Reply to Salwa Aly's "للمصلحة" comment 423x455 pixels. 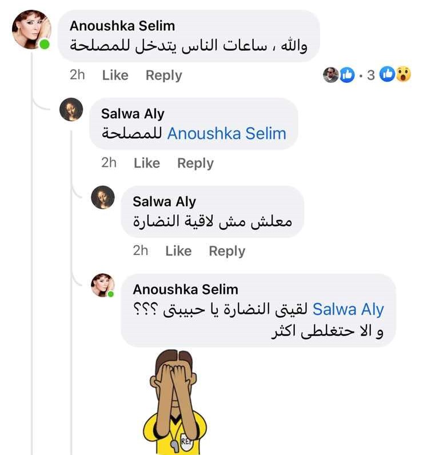click(195, 163)
